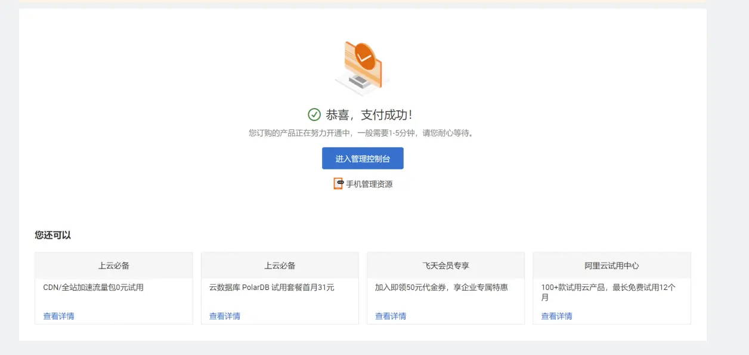Click the text 100+款试用云产品，最长免费试用12个月
The height and width of the screenshot is (355, 749).
point(608,292)
